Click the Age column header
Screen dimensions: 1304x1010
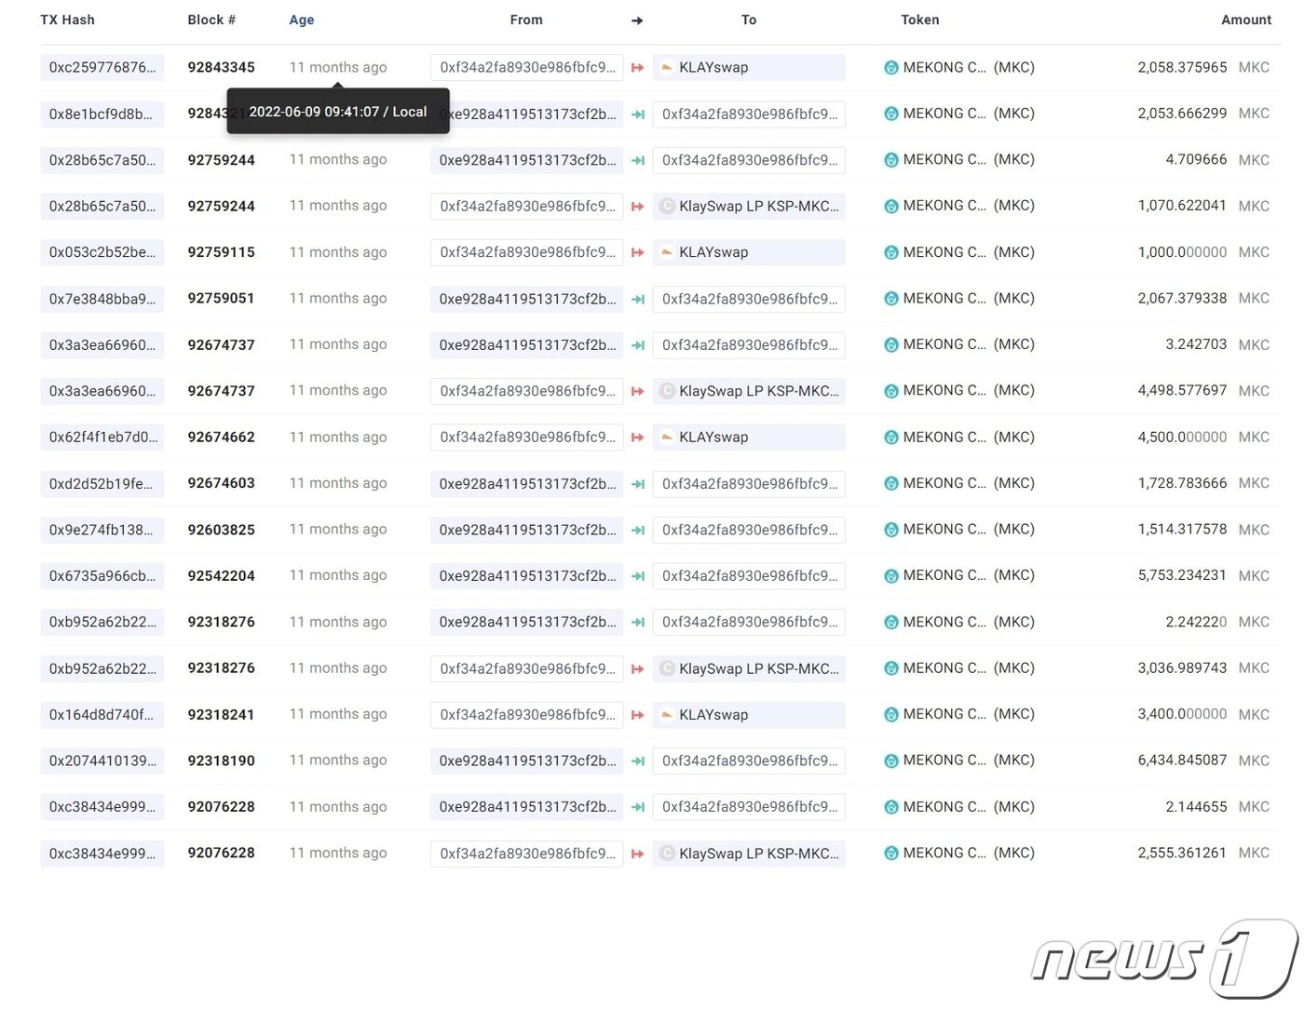coord(301,20)
